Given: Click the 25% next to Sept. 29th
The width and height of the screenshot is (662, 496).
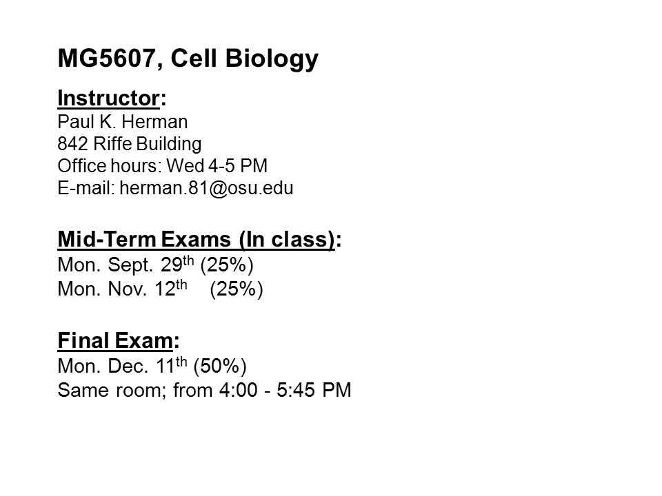Looking at the screenshot, I should pos(227,265).
